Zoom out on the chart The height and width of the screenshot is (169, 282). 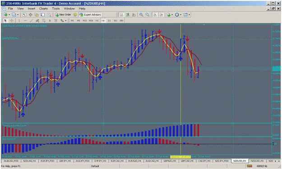(147, 15)
